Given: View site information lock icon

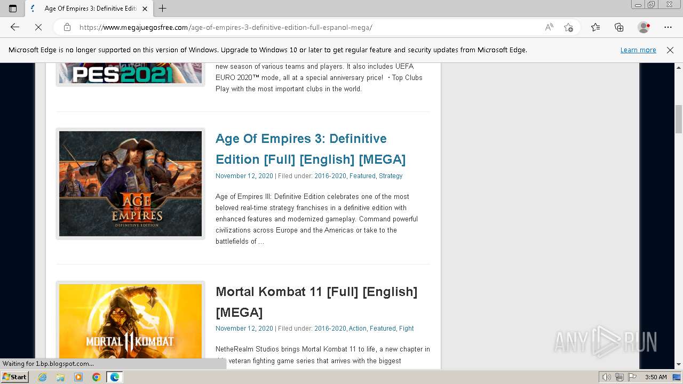Looking at the screenshot, I should coord(67,27).
